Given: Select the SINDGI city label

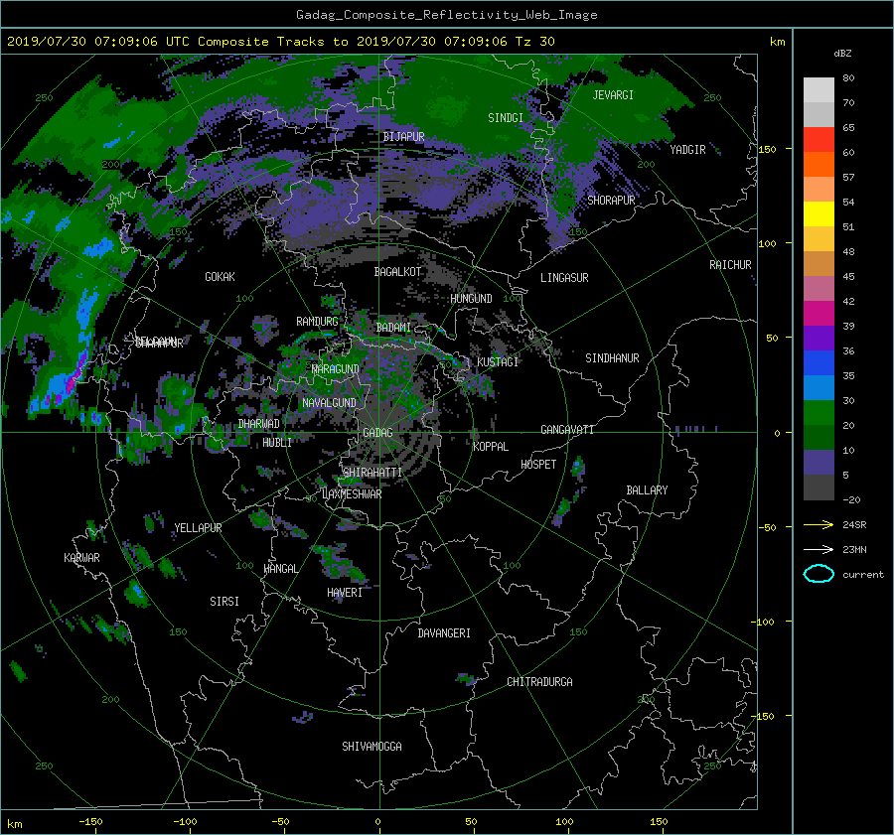Looking at the screenshot, I should pos(506,118).
